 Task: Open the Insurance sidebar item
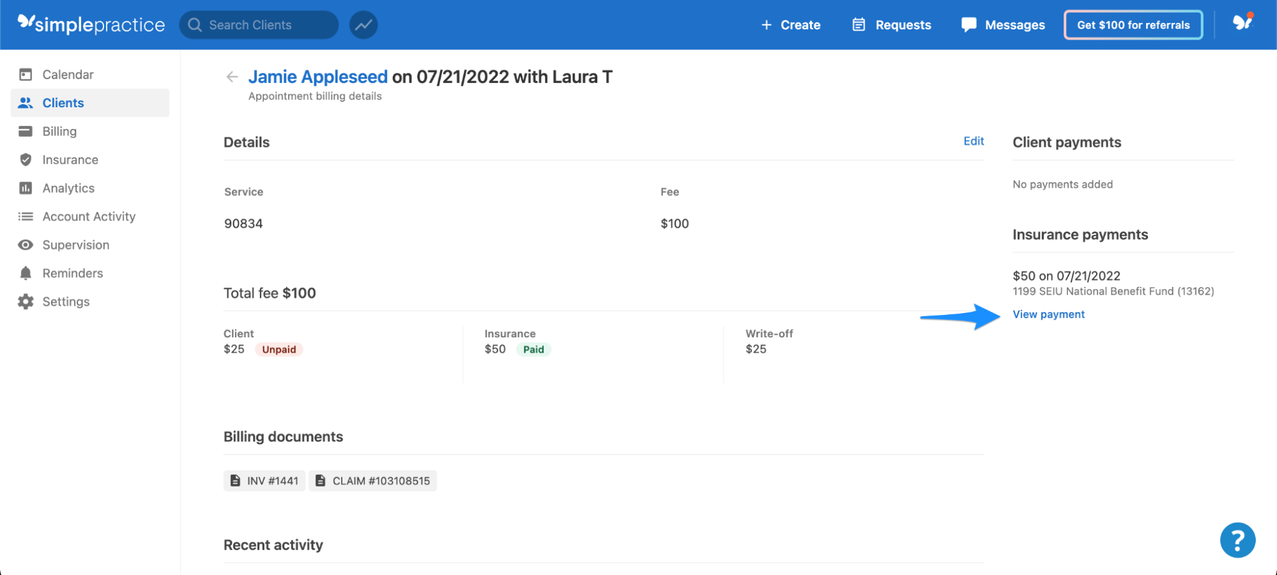pyautogui.click(x=70, y=159)
